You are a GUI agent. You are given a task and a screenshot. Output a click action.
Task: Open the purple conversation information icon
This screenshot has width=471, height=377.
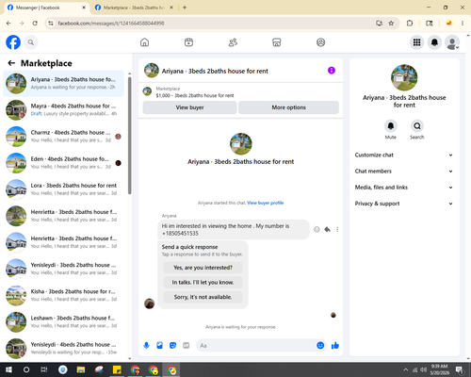pyautogui.click(x=332, y=71)
